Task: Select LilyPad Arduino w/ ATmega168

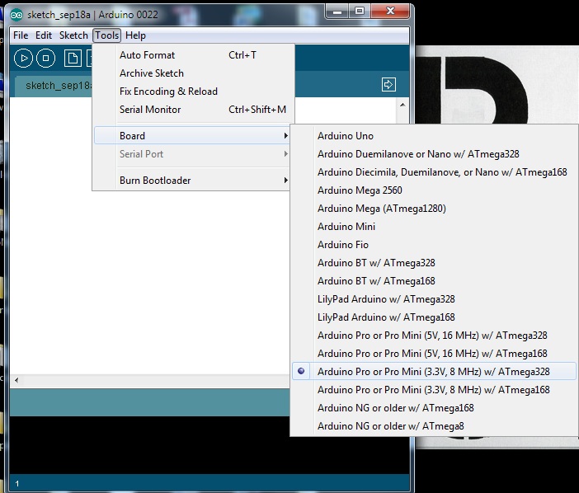Action: coord(434,317)
